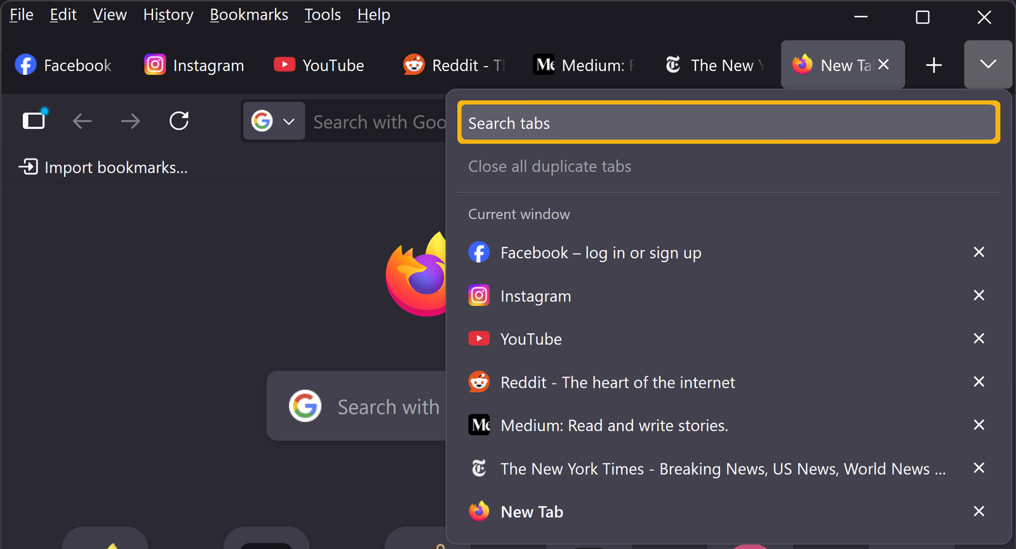Open the History menu

[168, 15]
